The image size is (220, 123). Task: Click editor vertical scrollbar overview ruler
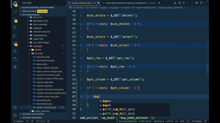pyautogui.click(x=208, y=64)
